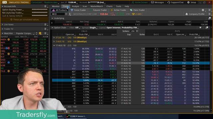Open the Help tab

coord(127,6)
